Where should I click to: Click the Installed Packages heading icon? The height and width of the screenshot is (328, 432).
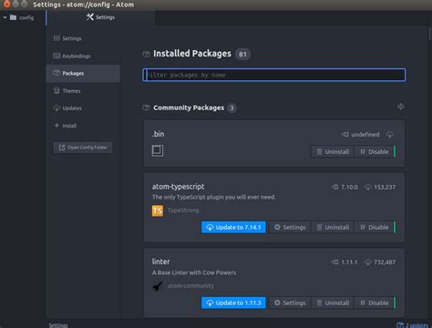[146, 54]
